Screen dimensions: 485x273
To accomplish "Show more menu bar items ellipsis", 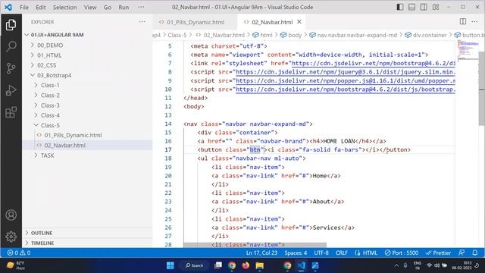I will tap(141, 7).
